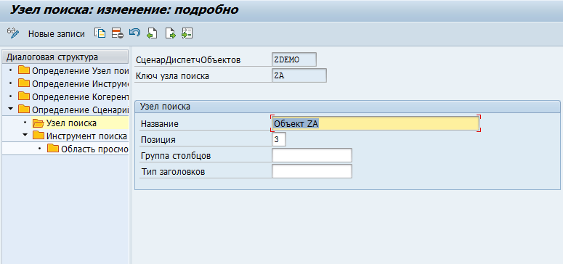The height and width of the screenshot is (264, 563).
Task: Click the display/change glasses-pencil icon
Action: point(12,33)
